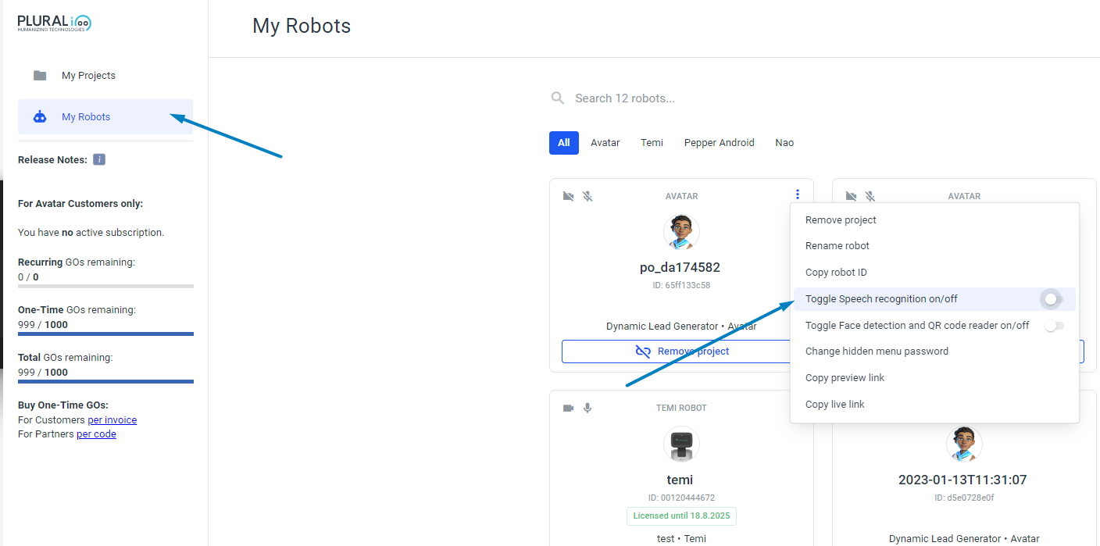Click the search magnifier icon

558,98
